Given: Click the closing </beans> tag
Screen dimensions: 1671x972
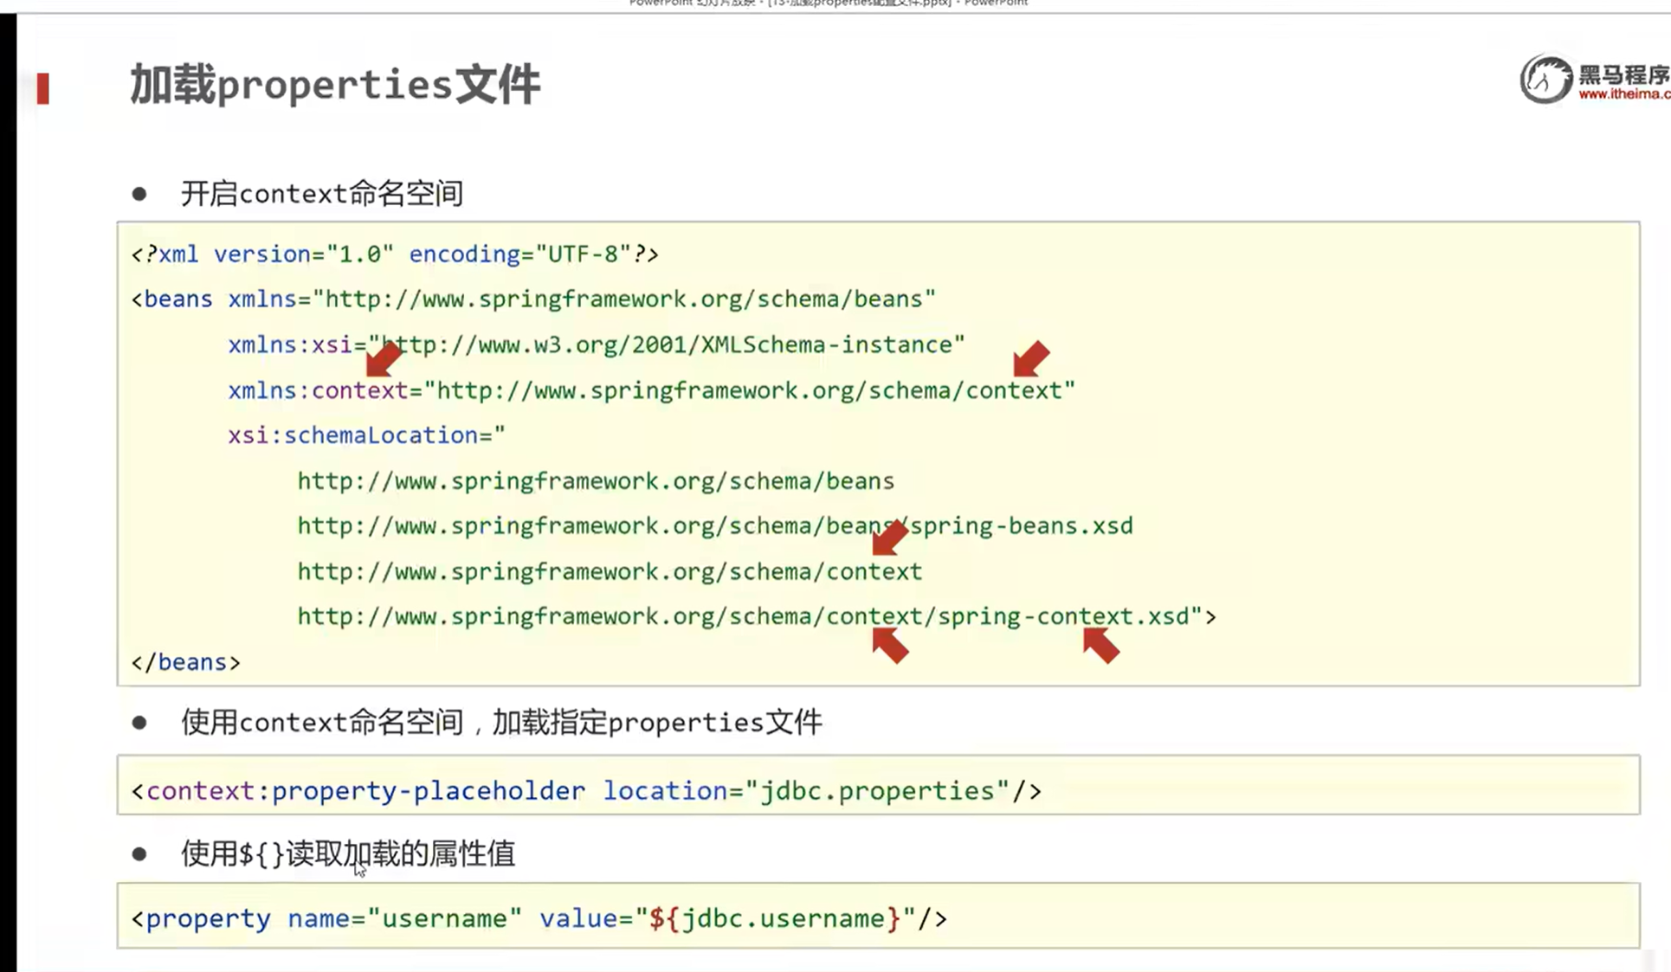Looking at the screenshot, I should point(186,662).
